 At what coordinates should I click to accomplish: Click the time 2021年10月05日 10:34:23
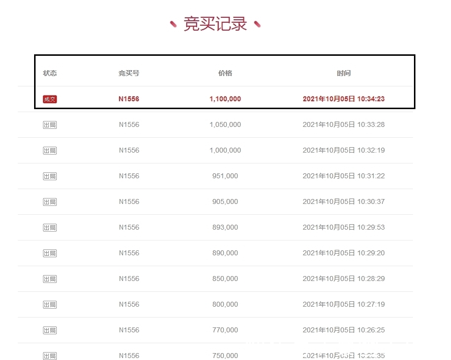(344, 99)
